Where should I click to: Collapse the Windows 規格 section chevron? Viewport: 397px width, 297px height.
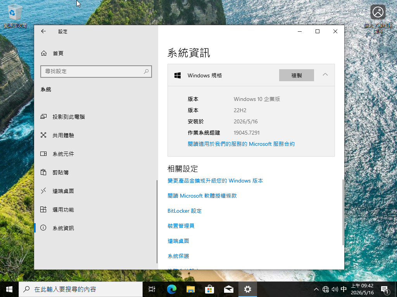coord(325,75)
